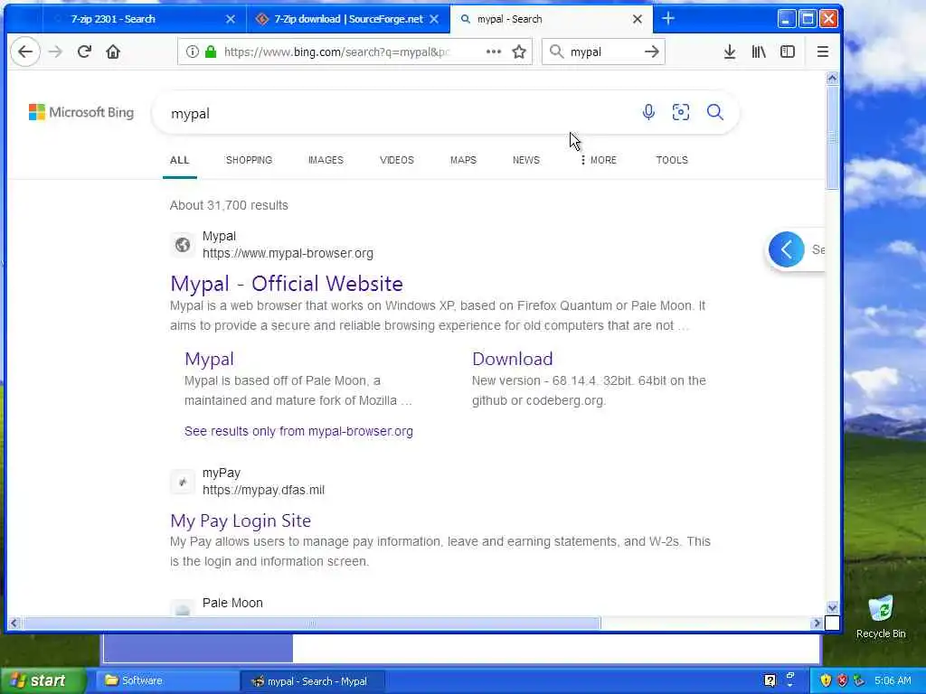Click the Microsoft Bing logo
Viewport: 926px width, 694px height.
point(81,112)
